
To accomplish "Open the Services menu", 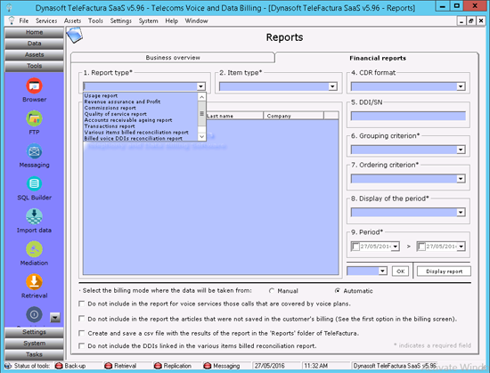I will tap(46, 20).
